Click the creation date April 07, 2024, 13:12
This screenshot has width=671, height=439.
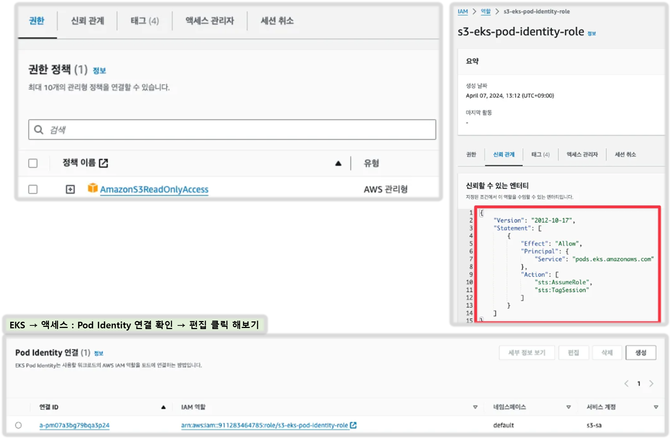point(510,96)
